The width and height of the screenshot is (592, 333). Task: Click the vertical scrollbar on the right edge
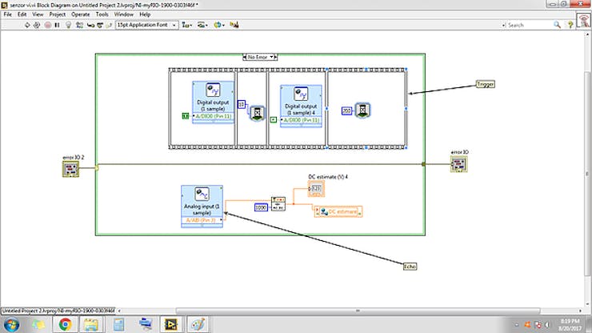pyautogui.click(x=587, y=174)
